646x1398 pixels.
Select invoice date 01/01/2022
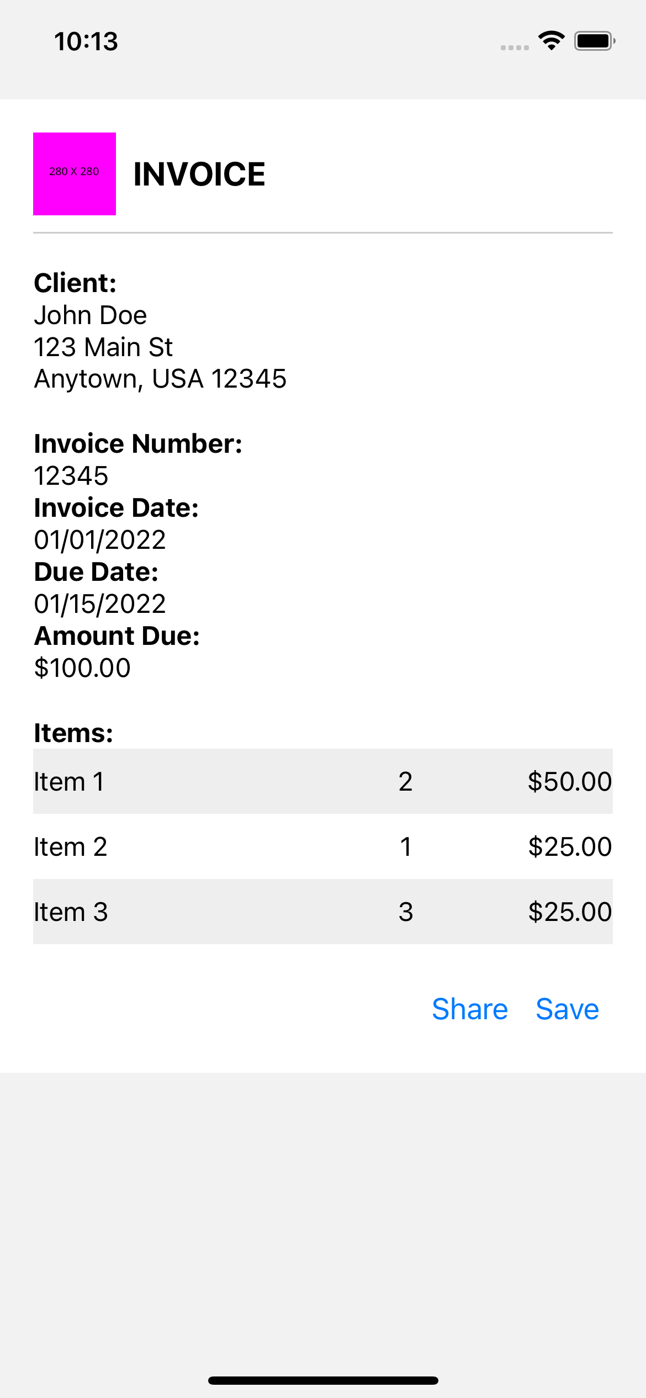click(x=100, y=539)
